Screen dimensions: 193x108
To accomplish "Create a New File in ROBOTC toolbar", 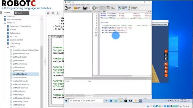I will coord(68,8).
